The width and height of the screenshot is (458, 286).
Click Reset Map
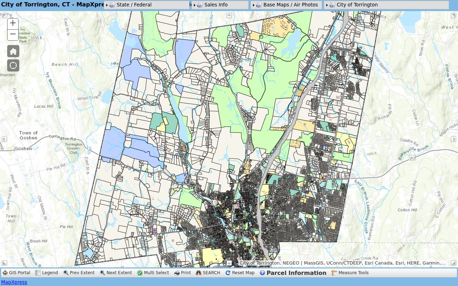(240, 273)
